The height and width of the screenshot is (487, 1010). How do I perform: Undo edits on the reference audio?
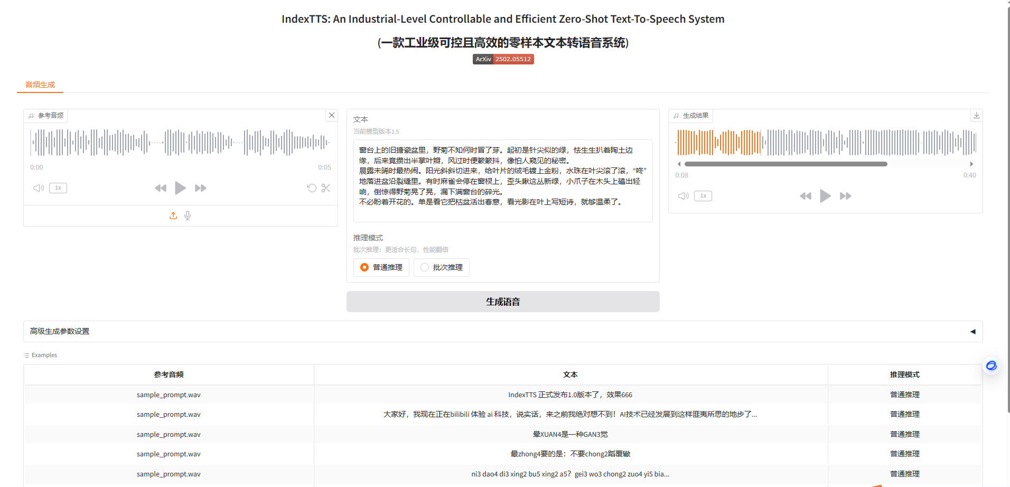312,188
